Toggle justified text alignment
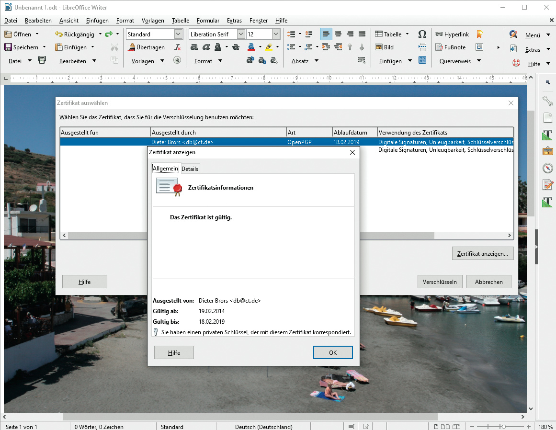 [x=362, y=34]
